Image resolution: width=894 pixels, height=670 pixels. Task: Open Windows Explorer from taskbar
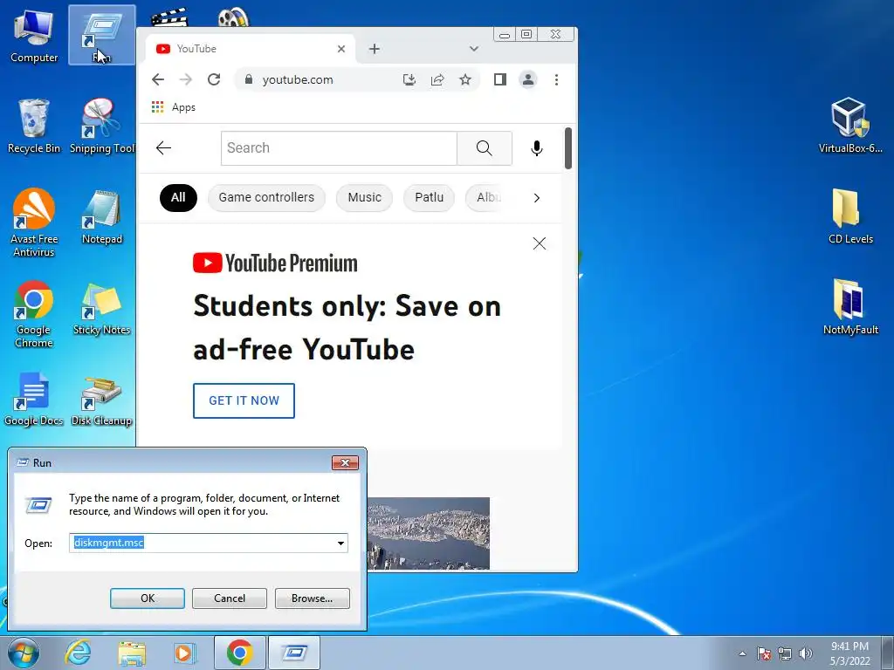click(x=132, y=653)
